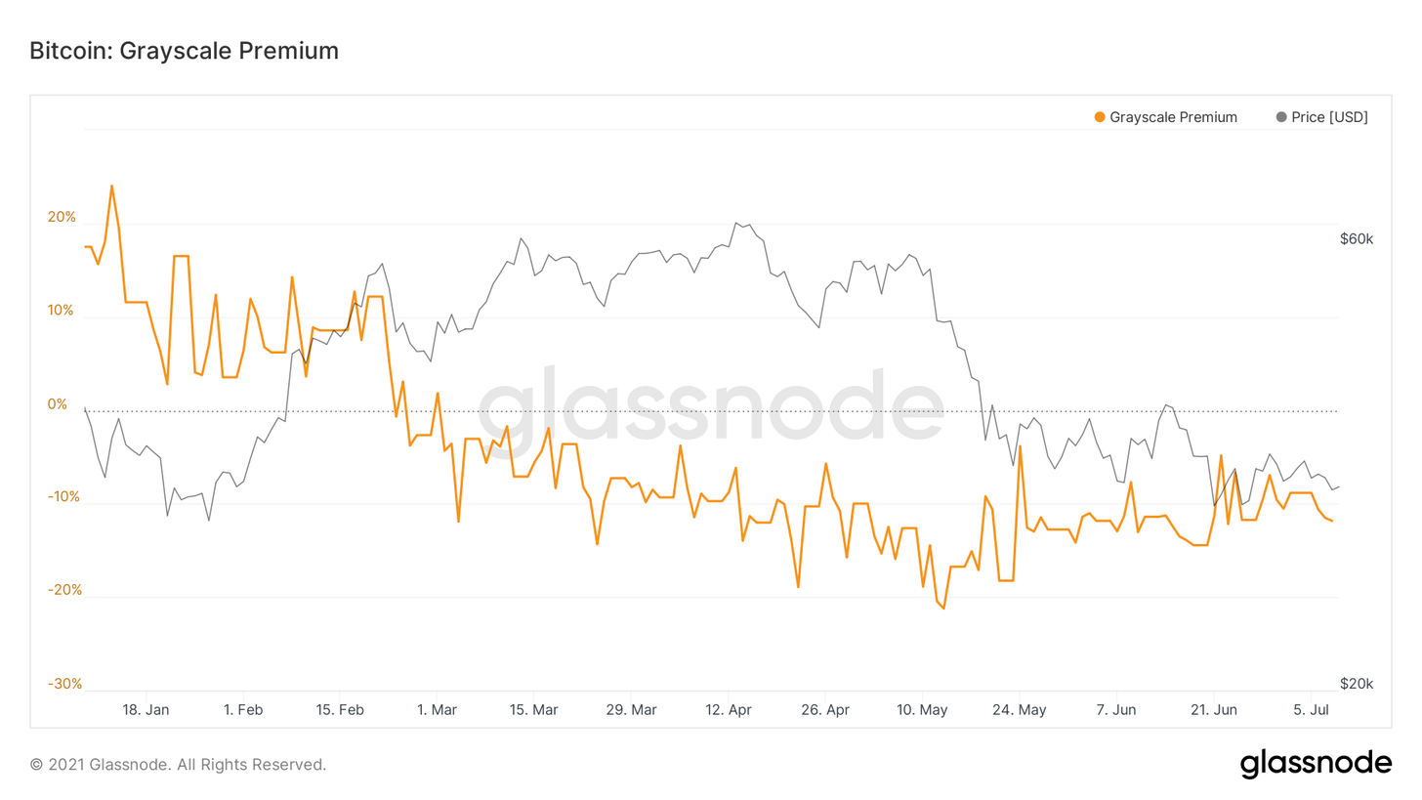Image resolution: width=1422 pixels, height=800 pixels.
Task: Select the 18. Jan date label
Action: [146, 709]
